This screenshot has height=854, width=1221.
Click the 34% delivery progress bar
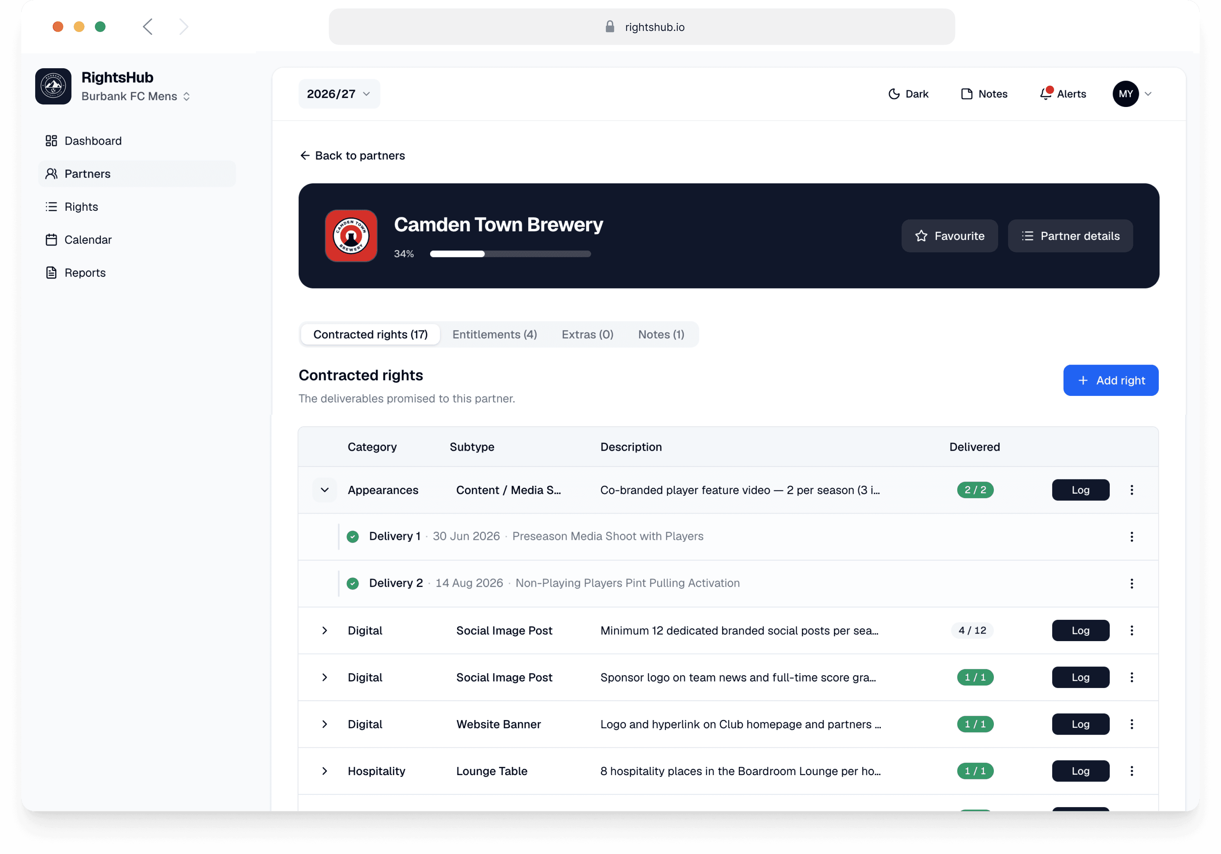(x=510, y=254)
